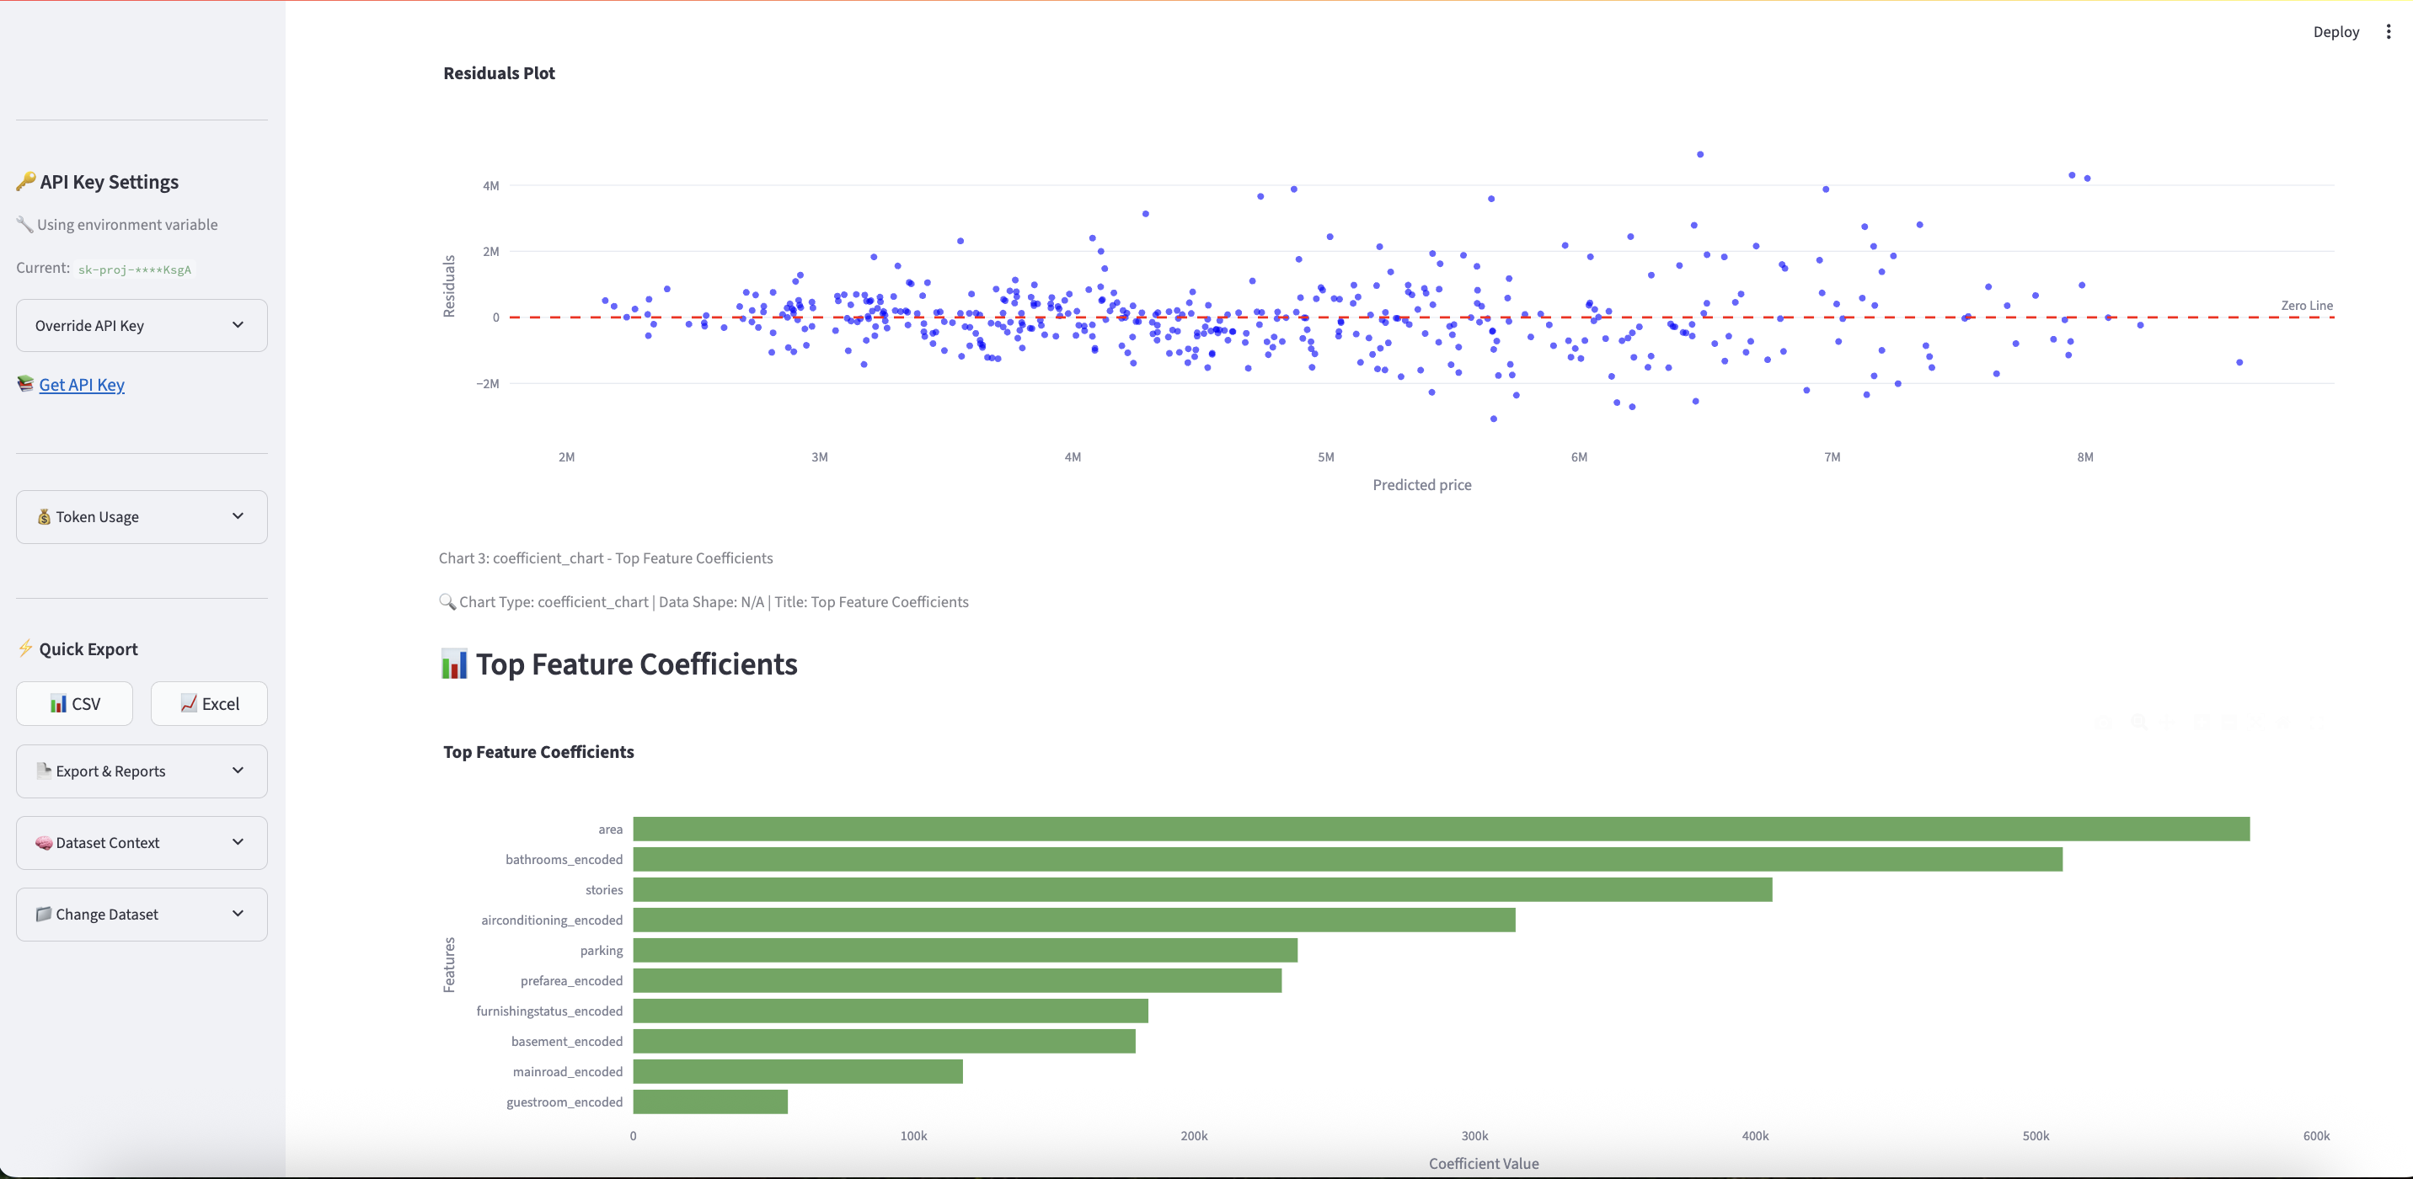Select the zoom tool in coefficient chart toolbar
Image resolution: width=2413 pixels, height=1179 pixels.
(2138, 722)
